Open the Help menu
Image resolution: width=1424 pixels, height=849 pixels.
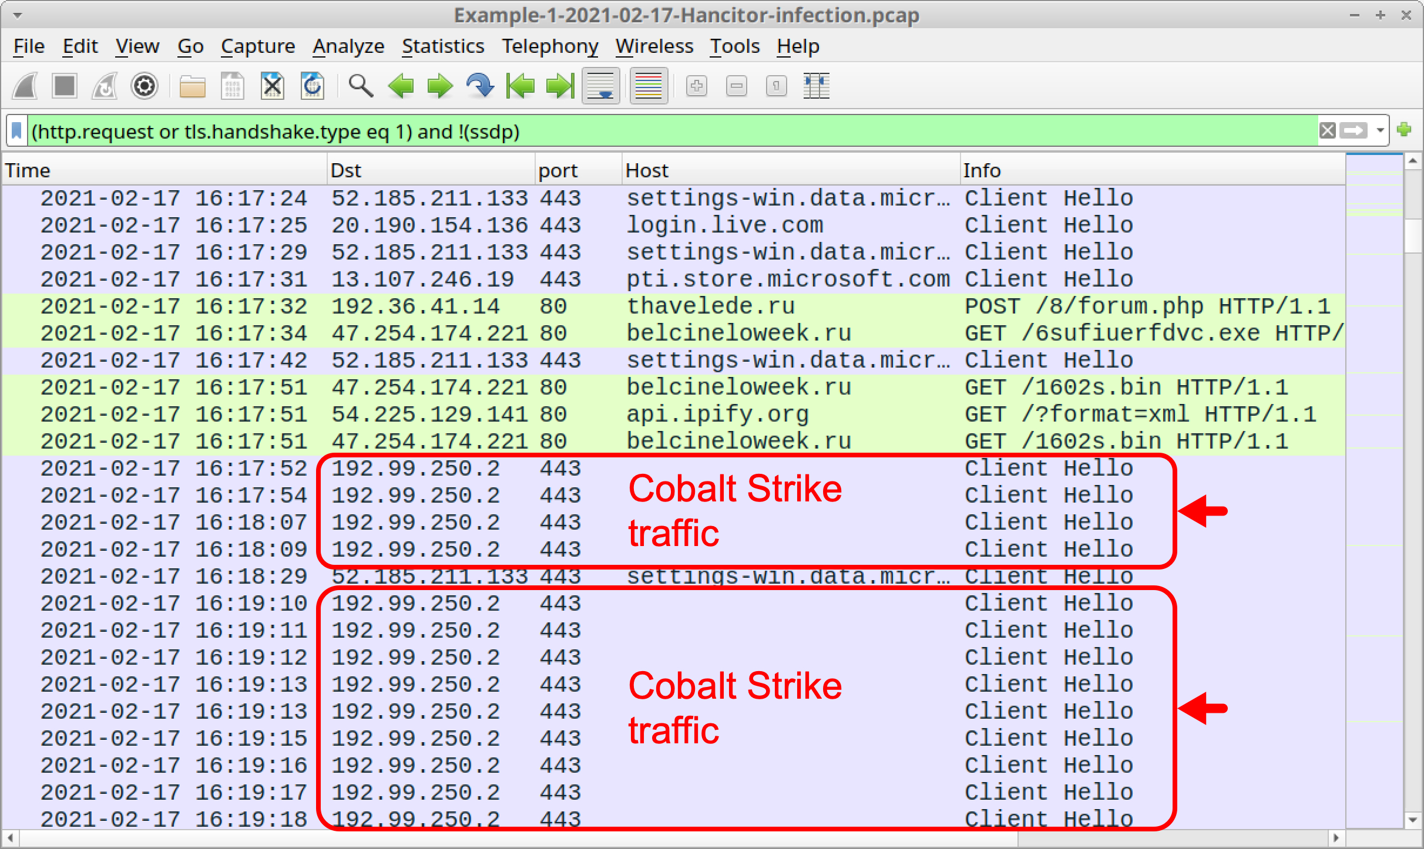(x=798, y=46)
